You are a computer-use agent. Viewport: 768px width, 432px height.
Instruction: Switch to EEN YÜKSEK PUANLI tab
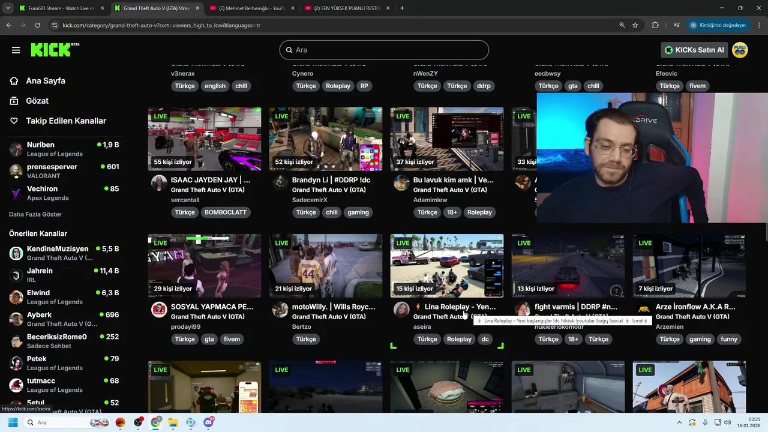(348, 8)
